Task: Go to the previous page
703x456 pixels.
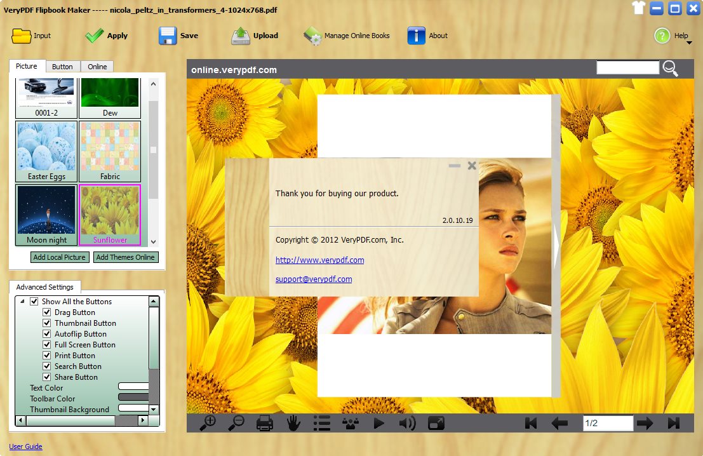Action: (x=559, y=423)
